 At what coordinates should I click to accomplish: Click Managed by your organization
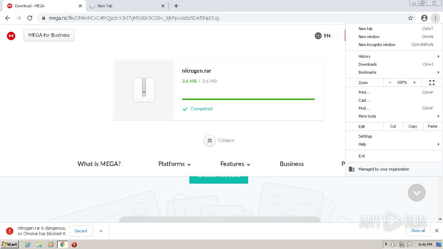[394, 169]
